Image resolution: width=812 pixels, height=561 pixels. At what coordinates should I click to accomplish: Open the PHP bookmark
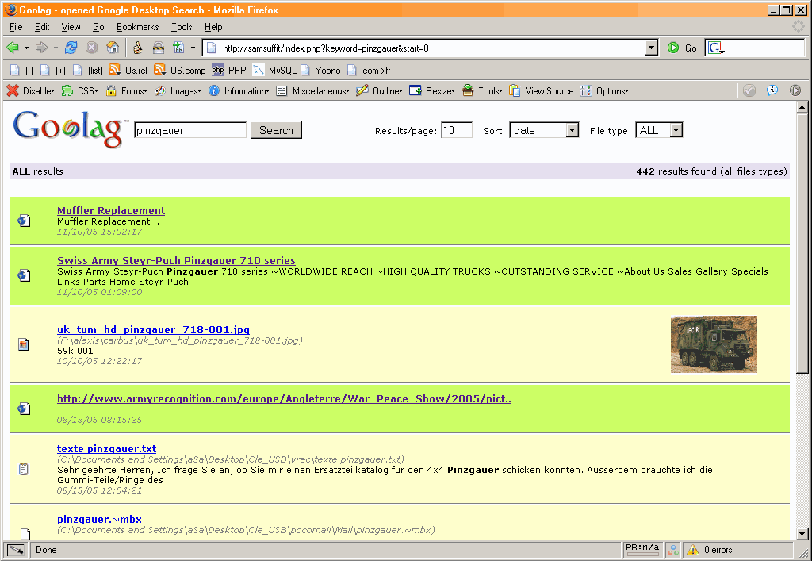click(x=229, y=70)
